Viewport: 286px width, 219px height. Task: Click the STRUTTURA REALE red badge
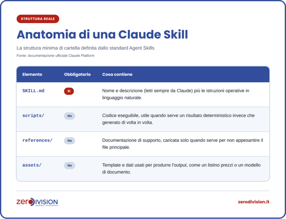click(x=38, y=19)
